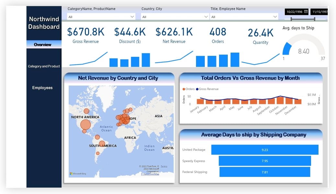Click the left handle of date slider
The image size is (336, 194).
(x=291, y=19)
